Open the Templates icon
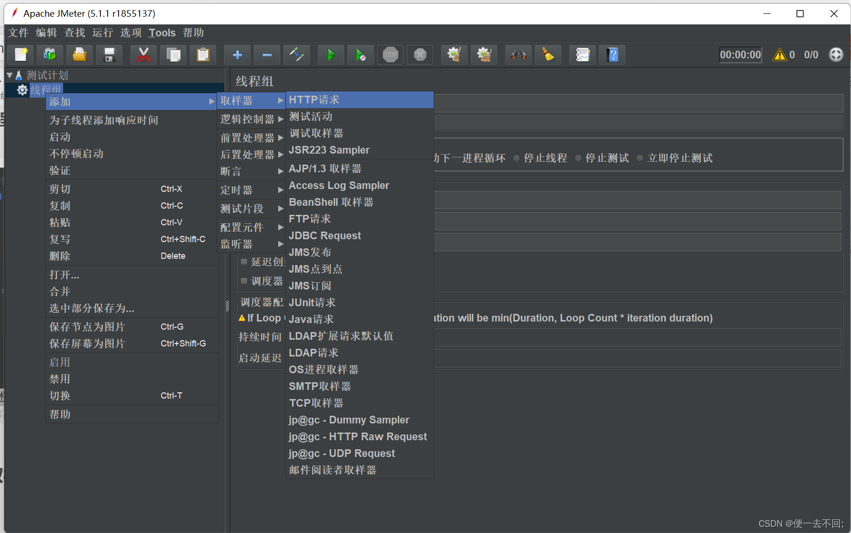The width and height of the screenshot is (851, 533). 50,55
